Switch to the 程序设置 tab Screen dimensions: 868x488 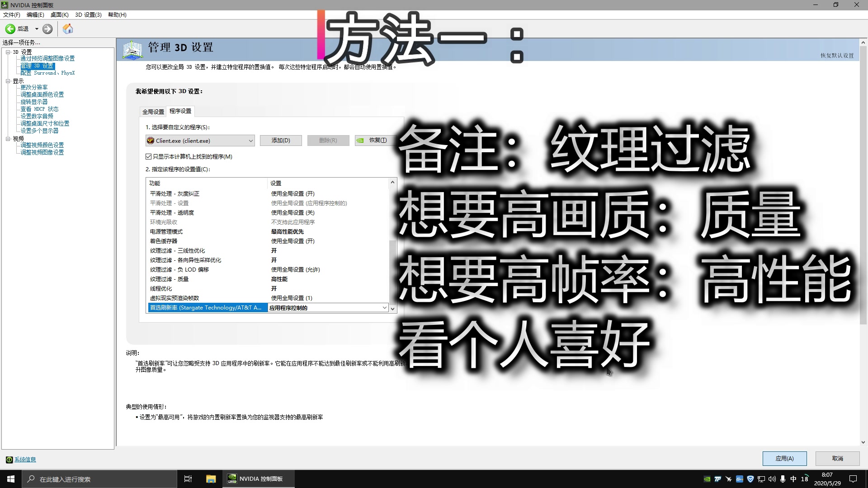tap(180, 111)
